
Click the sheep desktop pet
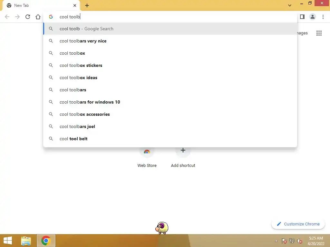pyautogui.click(x=162, y=228)
